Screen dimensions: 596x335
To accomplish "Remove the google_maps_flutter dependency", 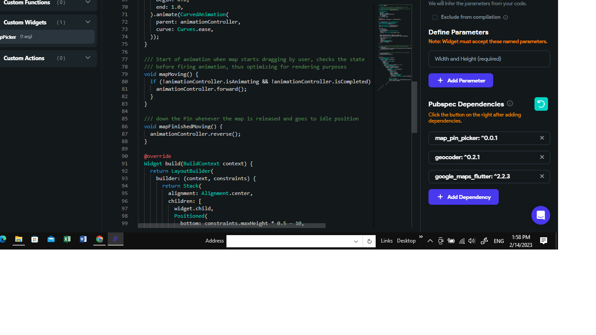I will point(542,176).
